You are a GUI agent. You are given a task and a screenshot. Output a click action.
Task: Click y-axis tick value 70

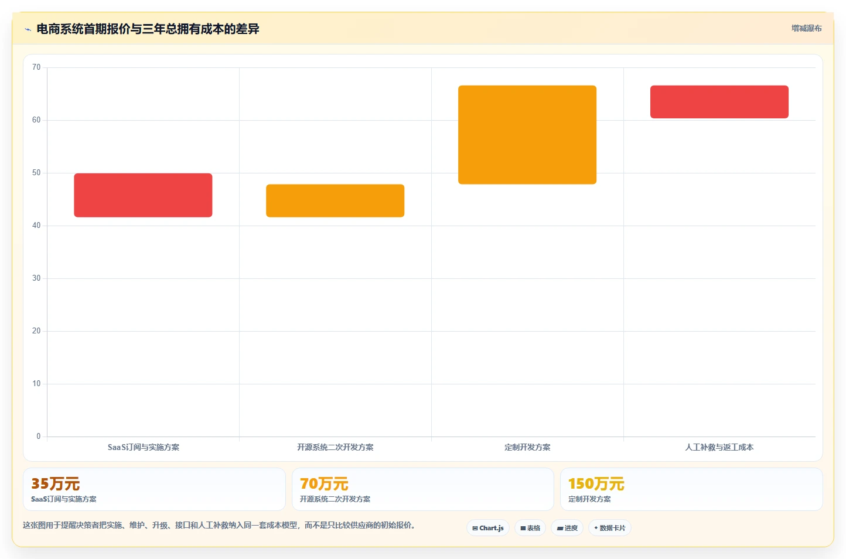pyautogui.click(x=36, y=67)
